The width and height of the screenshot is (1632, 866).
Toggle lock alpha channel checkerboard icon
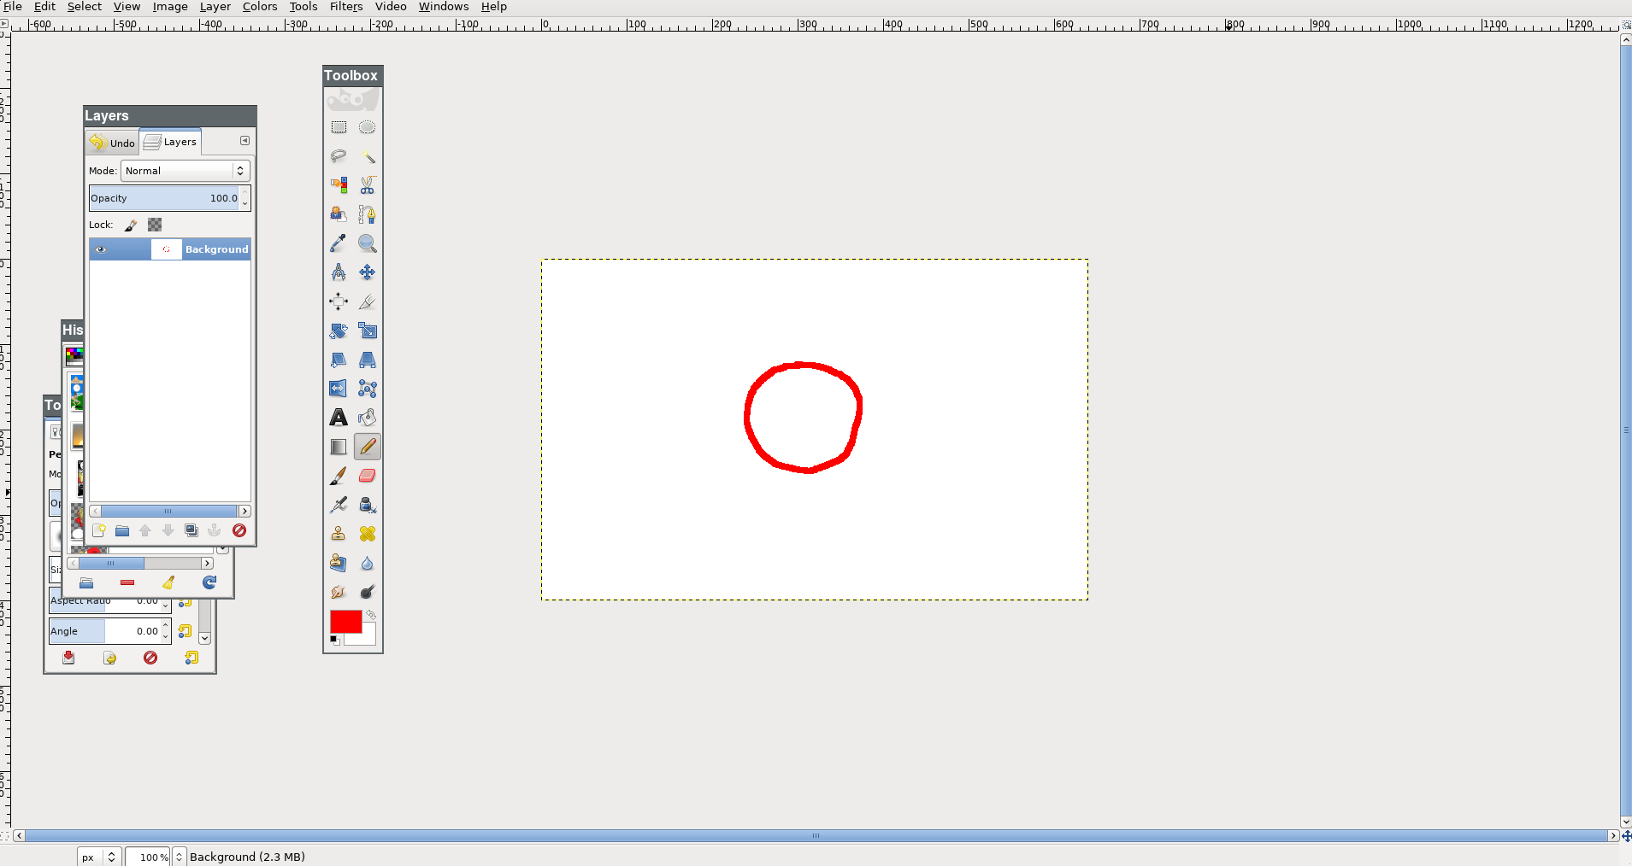point(155,225)
